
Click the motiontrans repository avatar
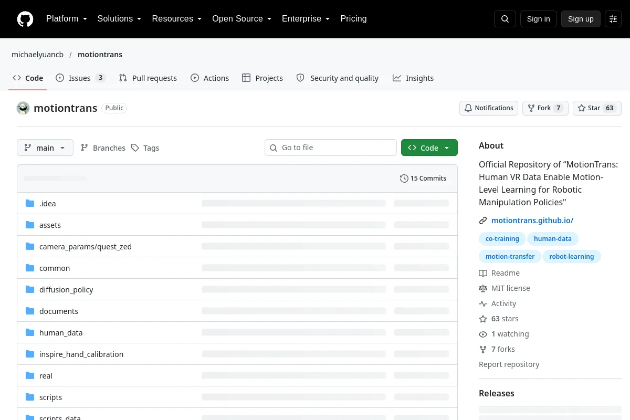23,108
